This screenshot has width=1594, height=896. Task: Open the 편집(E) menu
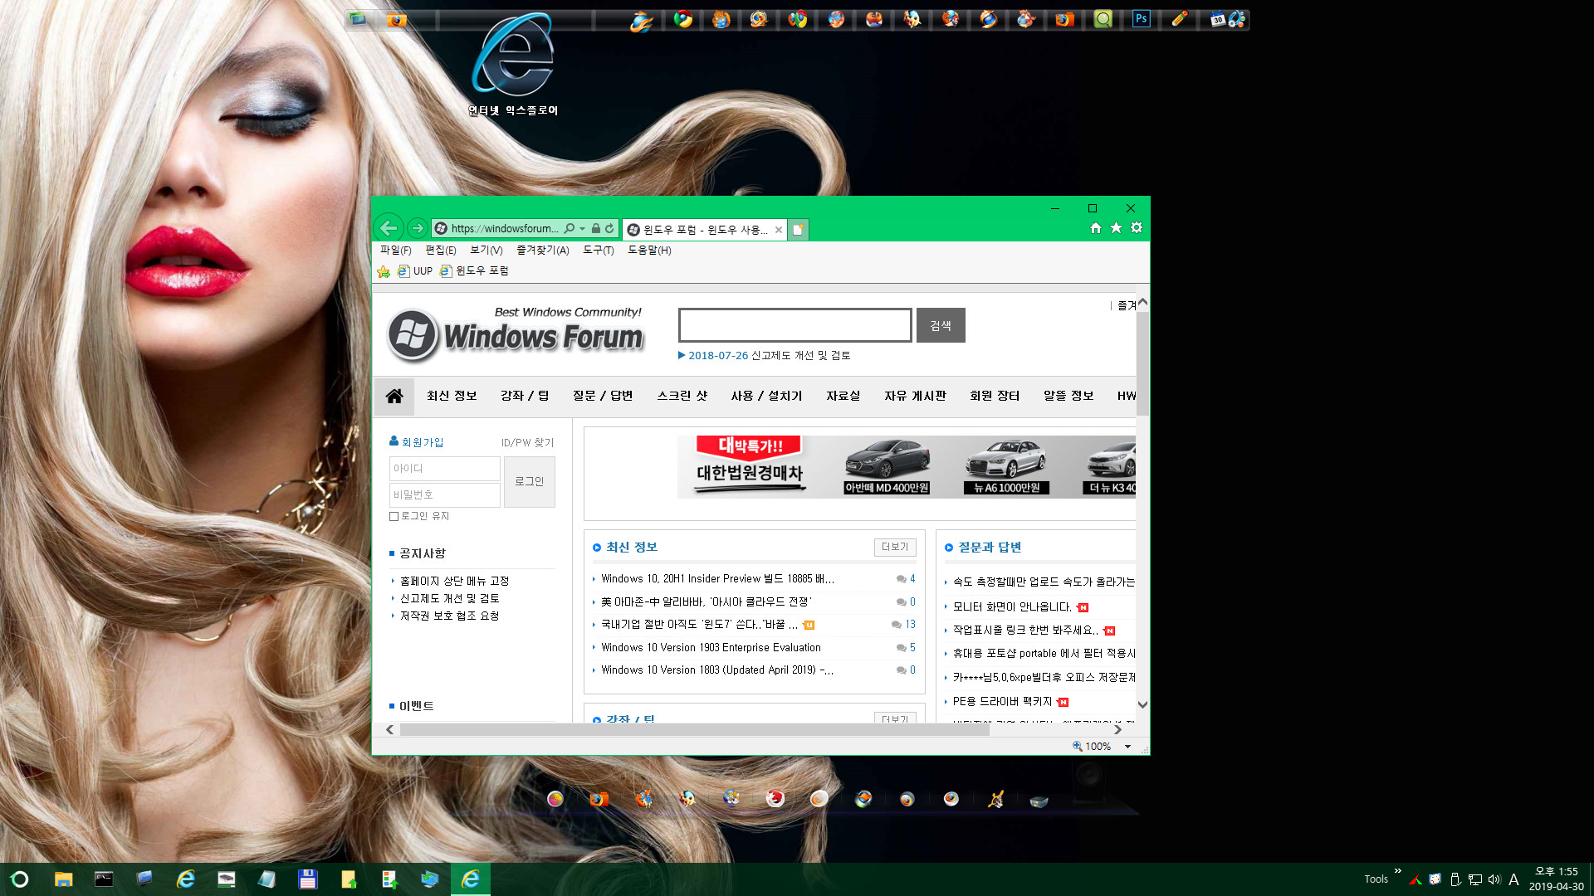(x=440, y=250)
